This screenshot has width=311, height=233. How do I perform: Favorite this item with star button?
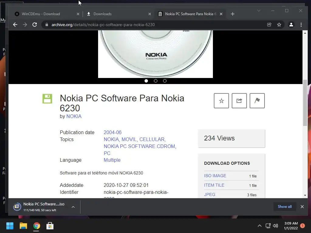click(x=221, y=101)
